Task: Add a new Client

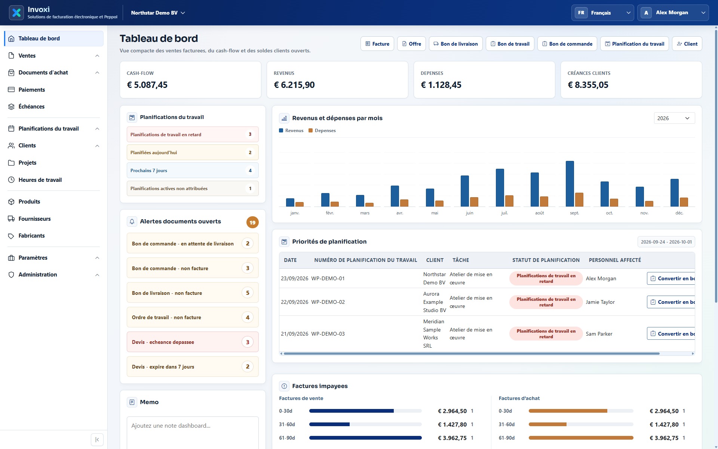Action: tap(687, 44)
